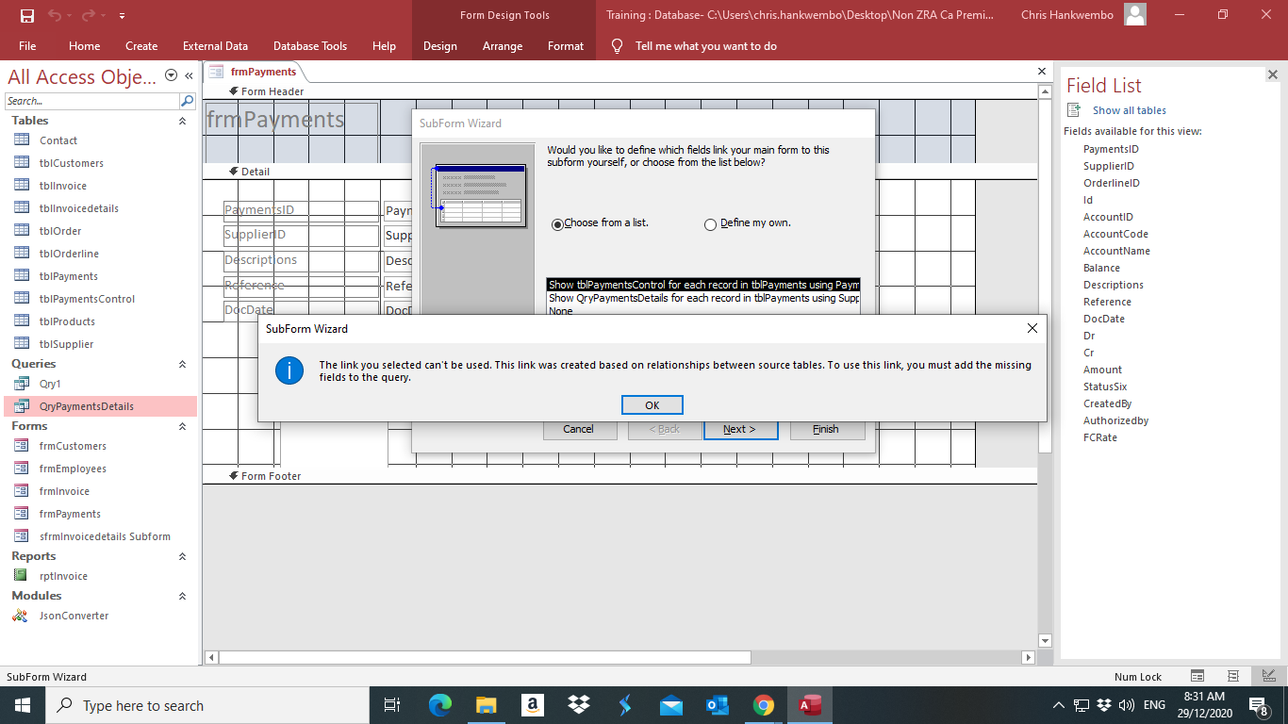Image resolution: width=1288 pixels, height=724 pixels.
Task: Collapse the Tables group
Action: pos(182,121)
